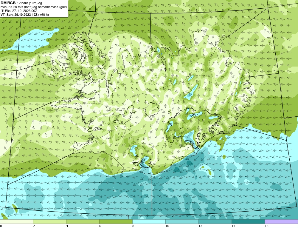Click the 'IT: Fös. 27. 10. 2023 00Z' text
The height and width of the screenshot is (228, 298).
[18, 11]
